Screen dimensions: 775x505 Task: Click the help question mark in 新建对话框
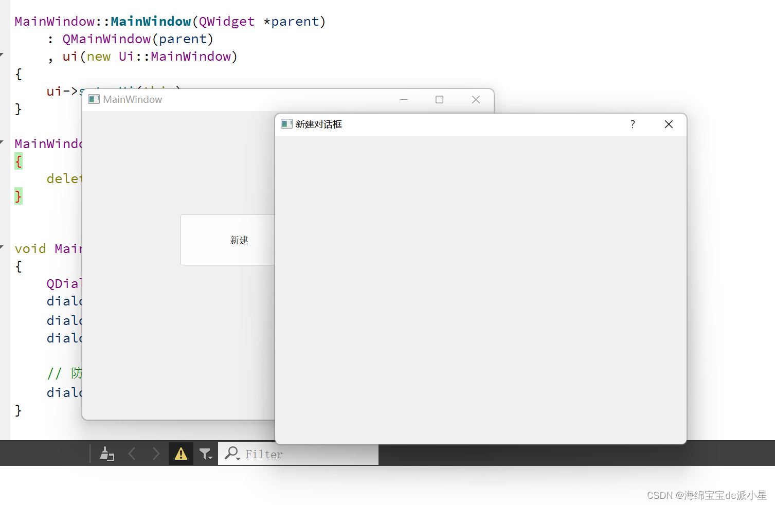tap(633, 124)
